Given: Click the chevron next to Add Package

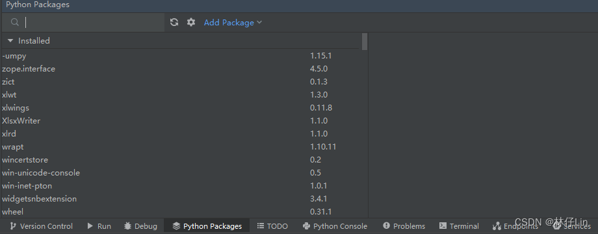Looking at the screenshot, I should pos(259,22).
